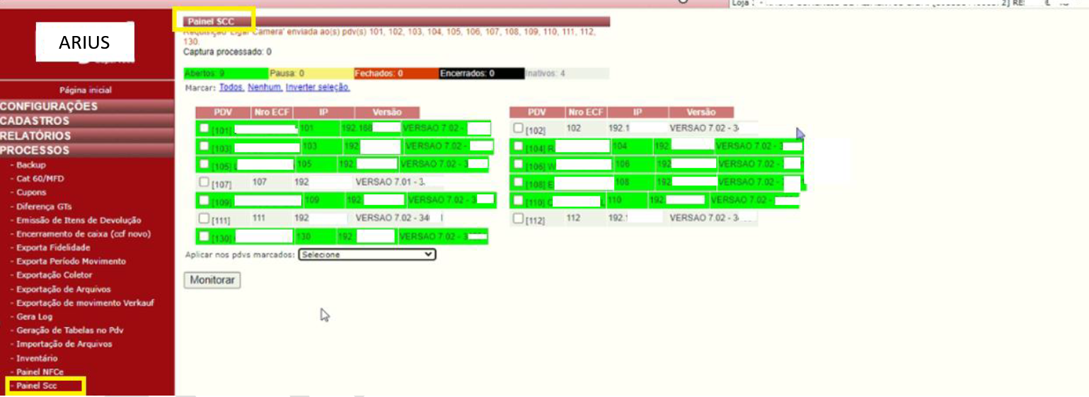Go to Página inicial
Image resolution: width=1089 pixels, height=397 pixels.
(x=86, y=90)
